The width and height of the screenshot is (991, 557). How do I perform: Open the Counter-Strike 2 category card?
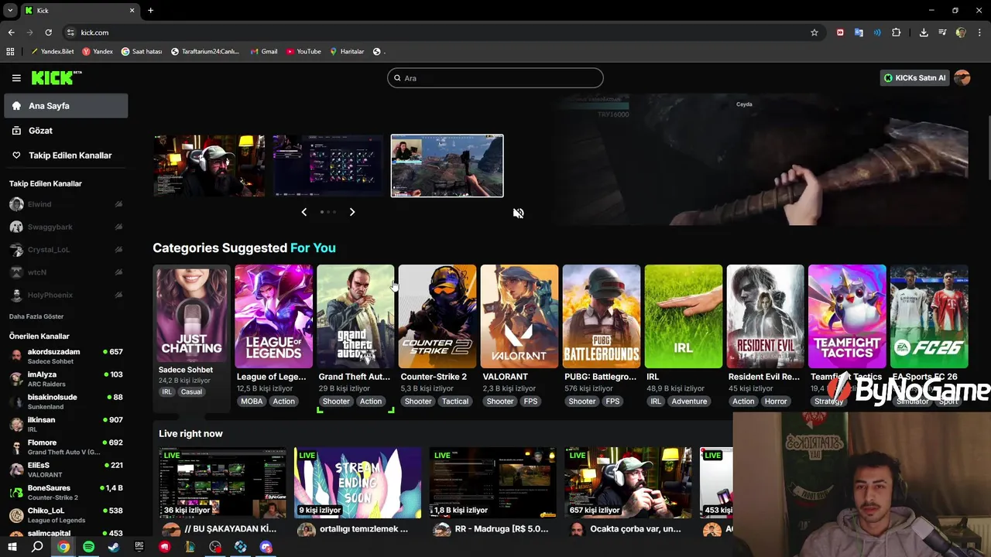pyautogui.click(x=437, y=316)
